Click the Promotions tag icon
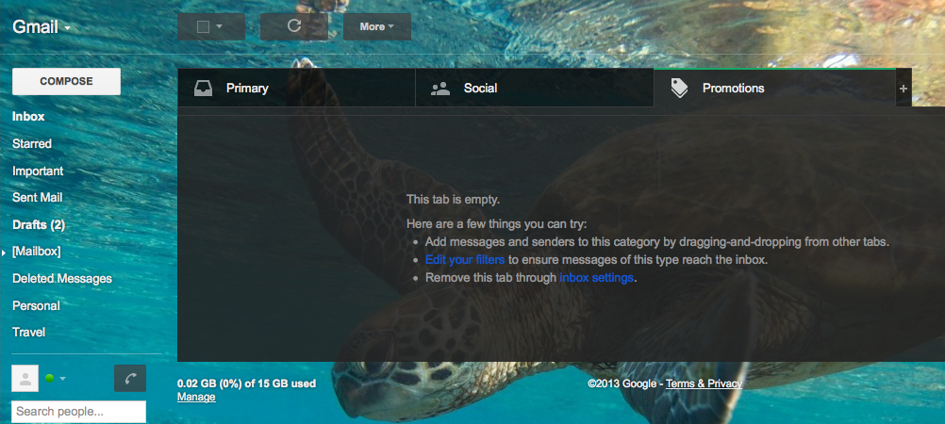The image size is (945, 424). tap(679, 89)
